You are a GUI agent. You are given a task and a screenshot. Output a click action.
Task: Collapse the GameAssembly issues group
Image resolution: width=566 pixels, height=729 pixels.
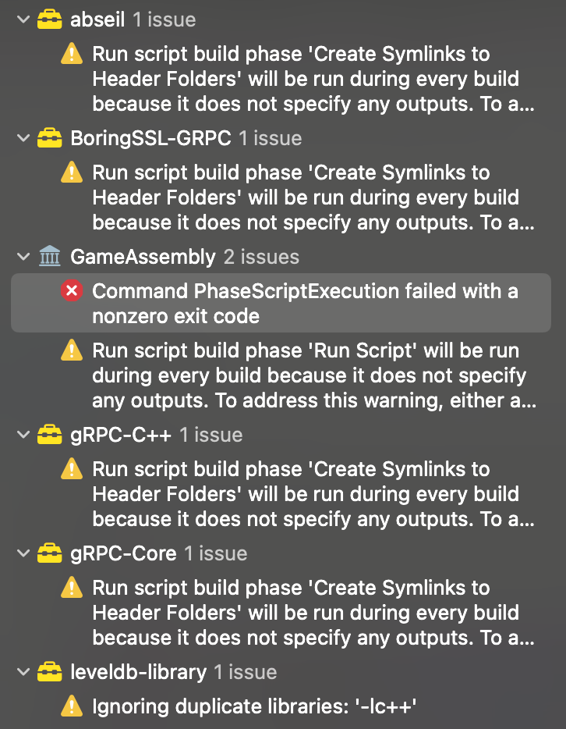point(22,257)
